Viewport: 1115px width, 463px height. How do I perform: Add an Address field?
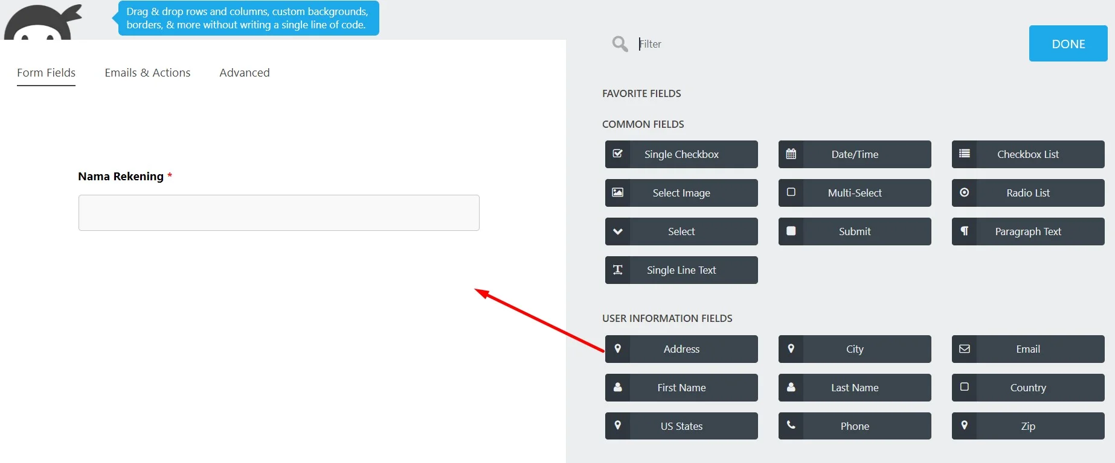(x=681, y=349)
